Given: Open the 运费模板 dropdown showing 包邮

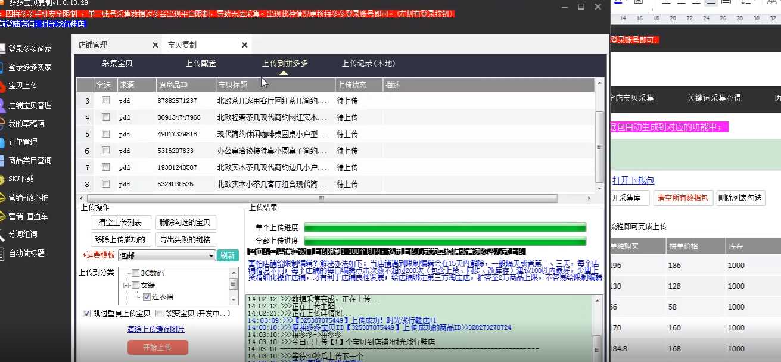Looking at the screenshot, I should pos(167,255).
